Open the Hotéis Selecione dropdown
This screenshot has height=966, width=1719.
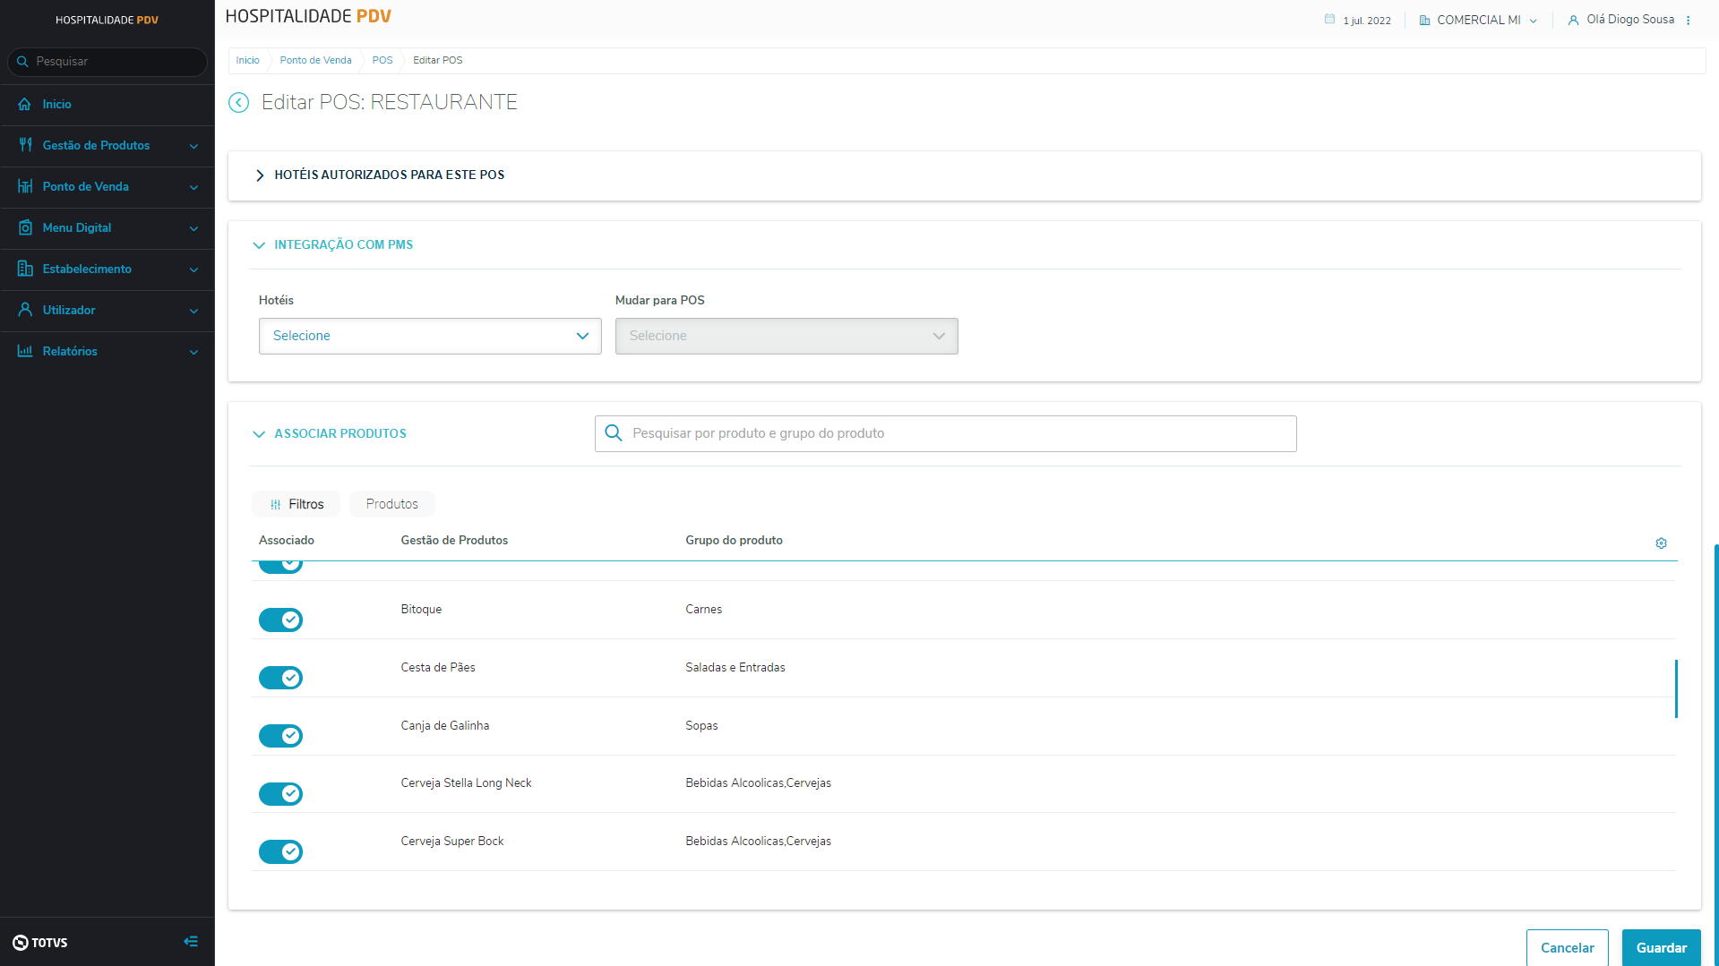point(430,336)
